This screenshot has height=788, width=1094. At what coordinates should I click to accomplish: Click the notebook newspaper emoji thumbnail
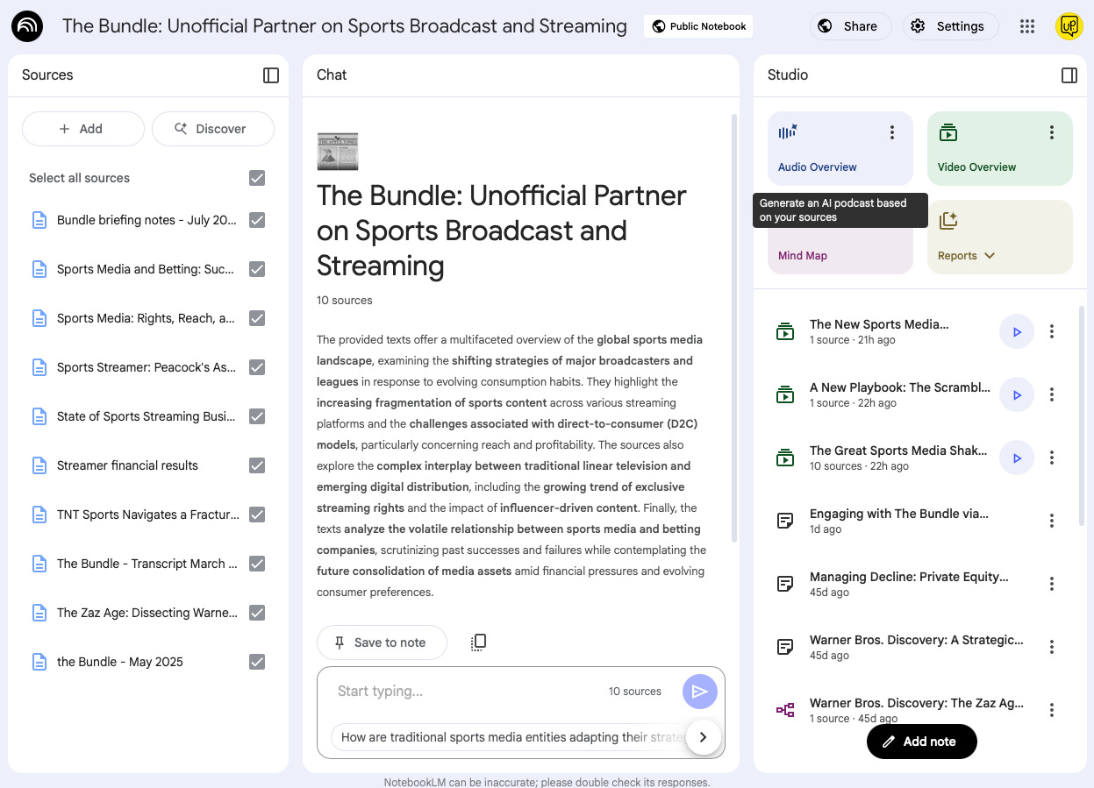338,151
